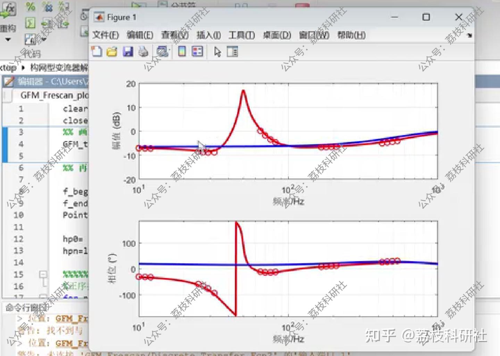Click the hpn=1 text on line 13
500x356 pixels.
click(x=75, y=250)
